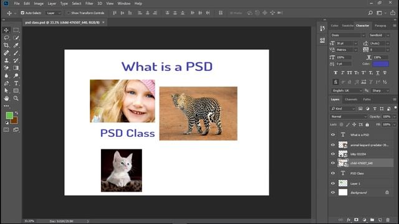Change the screen mode
This screenshot has width=399, height=224.
16,130
